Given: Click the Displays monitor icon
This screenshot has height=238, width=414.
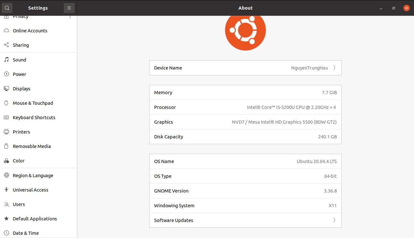Looking at the screenshot, I should (x=6, y=89).
